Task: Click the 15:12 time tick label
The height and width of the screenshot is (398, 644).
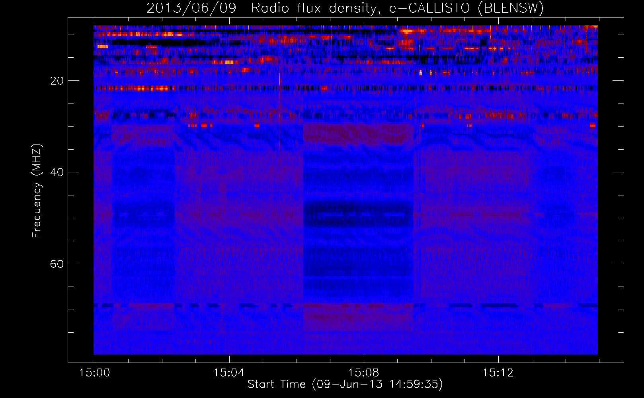Action: click(x=498, y=373)
